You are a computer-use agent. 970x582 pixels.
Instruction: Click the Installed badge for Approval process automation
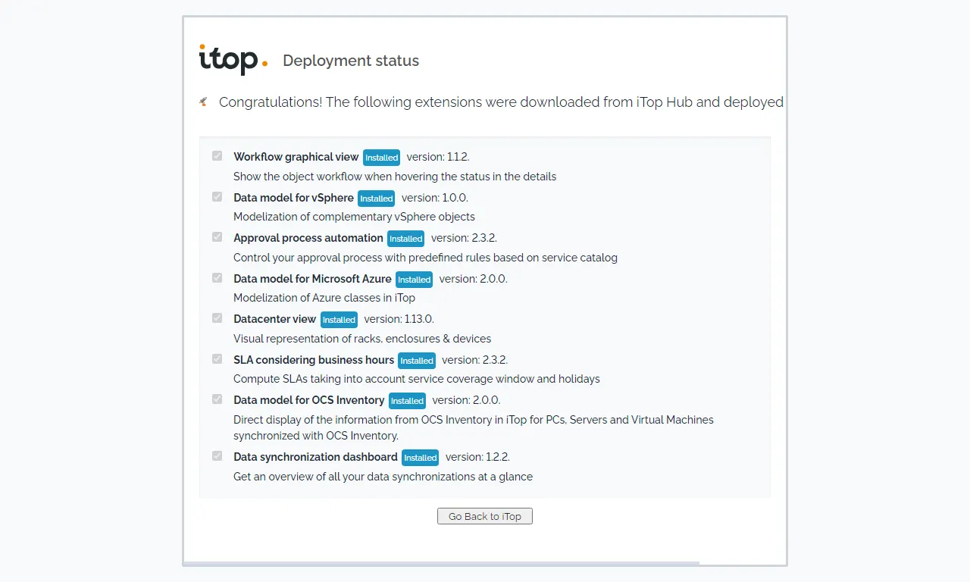pyautogui.click(x=405, y=239)
